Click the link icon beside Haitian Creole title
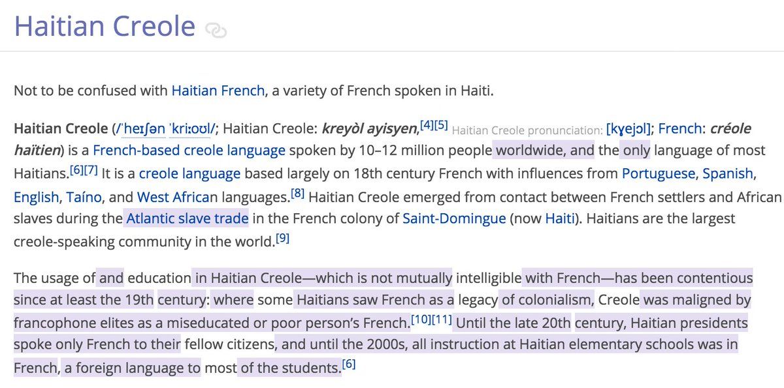The image size is (784, 388). coord(216,30)
